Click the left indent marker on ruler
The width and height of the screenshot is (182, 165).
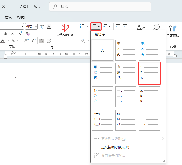(x=6, y=57)
